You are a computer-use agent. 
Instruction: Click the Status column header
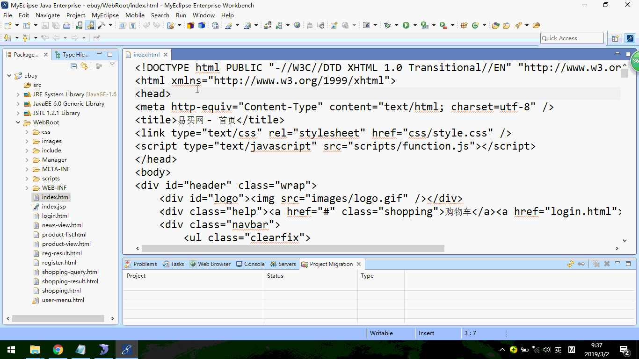coord(311,276)
